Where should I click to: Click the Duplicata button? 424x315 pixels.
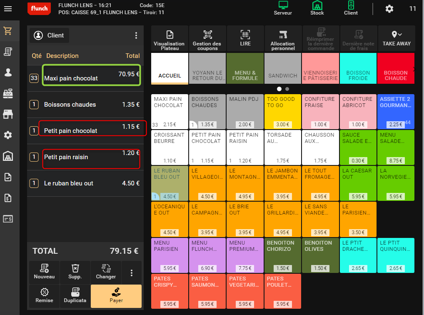point(75,296)
